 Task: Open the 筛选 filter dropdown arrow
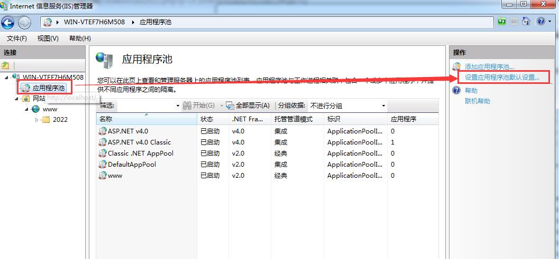(x=178, y=105)
